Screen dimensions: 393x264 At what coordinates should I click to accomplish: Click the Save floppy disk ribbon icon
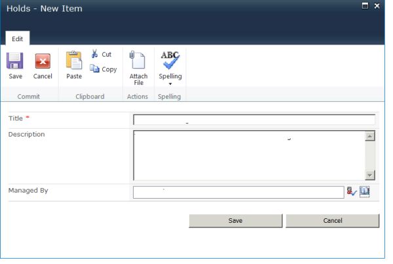(x=15, y=61)
